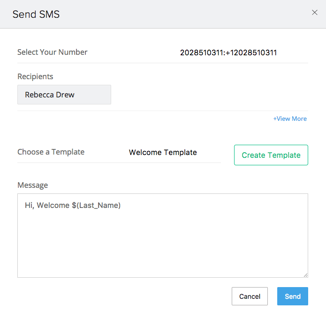The image size is (326, 318).
Task: Click the word Hi in the message
Action: [x=29, y=205]
